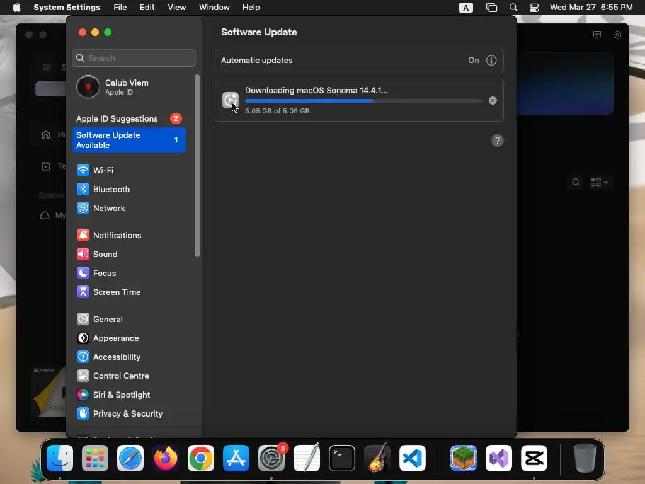Launch Firefox from the Dock
The height and width of the screenshot is (484, 645).
click(x=166, y=458)
